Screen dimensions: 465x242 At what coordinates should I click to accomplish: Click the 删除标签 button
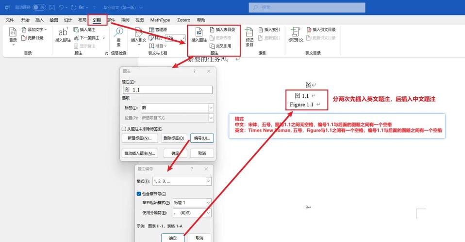click(x=174, y=138)
